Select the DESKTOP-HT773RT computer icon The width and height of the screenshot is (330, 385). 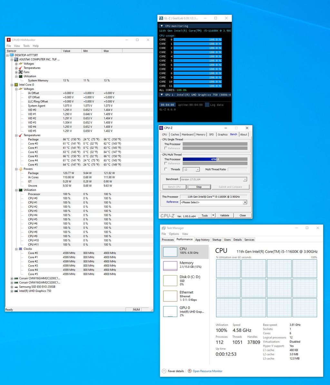pyautogui.click(x=12, y=55)
